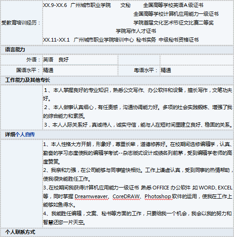Click the 个人自传 hyperlink
The width and height of the screenshot is (234, 237).
point(25,134)
